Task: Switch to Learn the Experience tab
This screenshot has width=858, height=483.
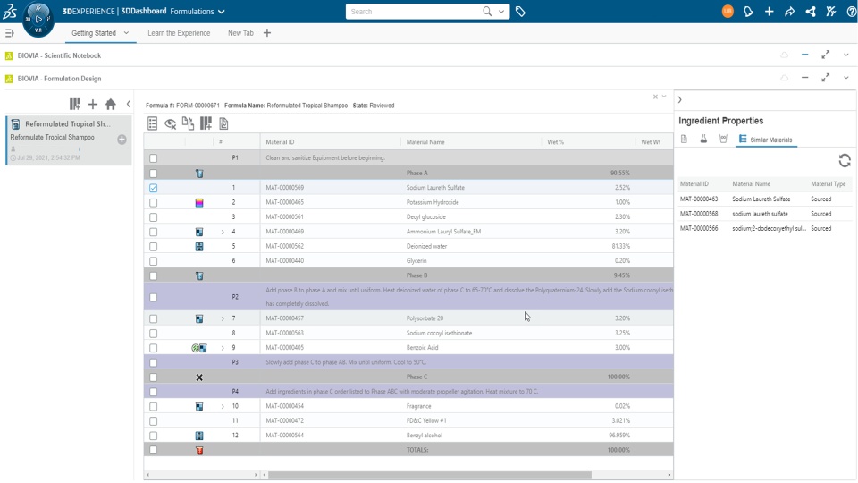Action: pyautogui.click(x=179, y=33)
